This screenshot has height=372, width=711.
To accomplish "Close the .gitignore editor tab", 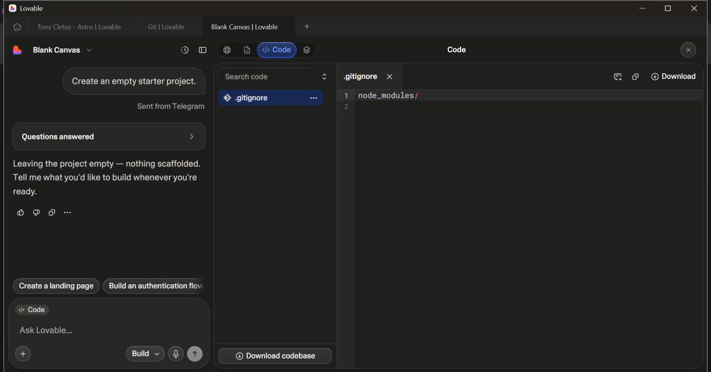I will click(389, 77).
